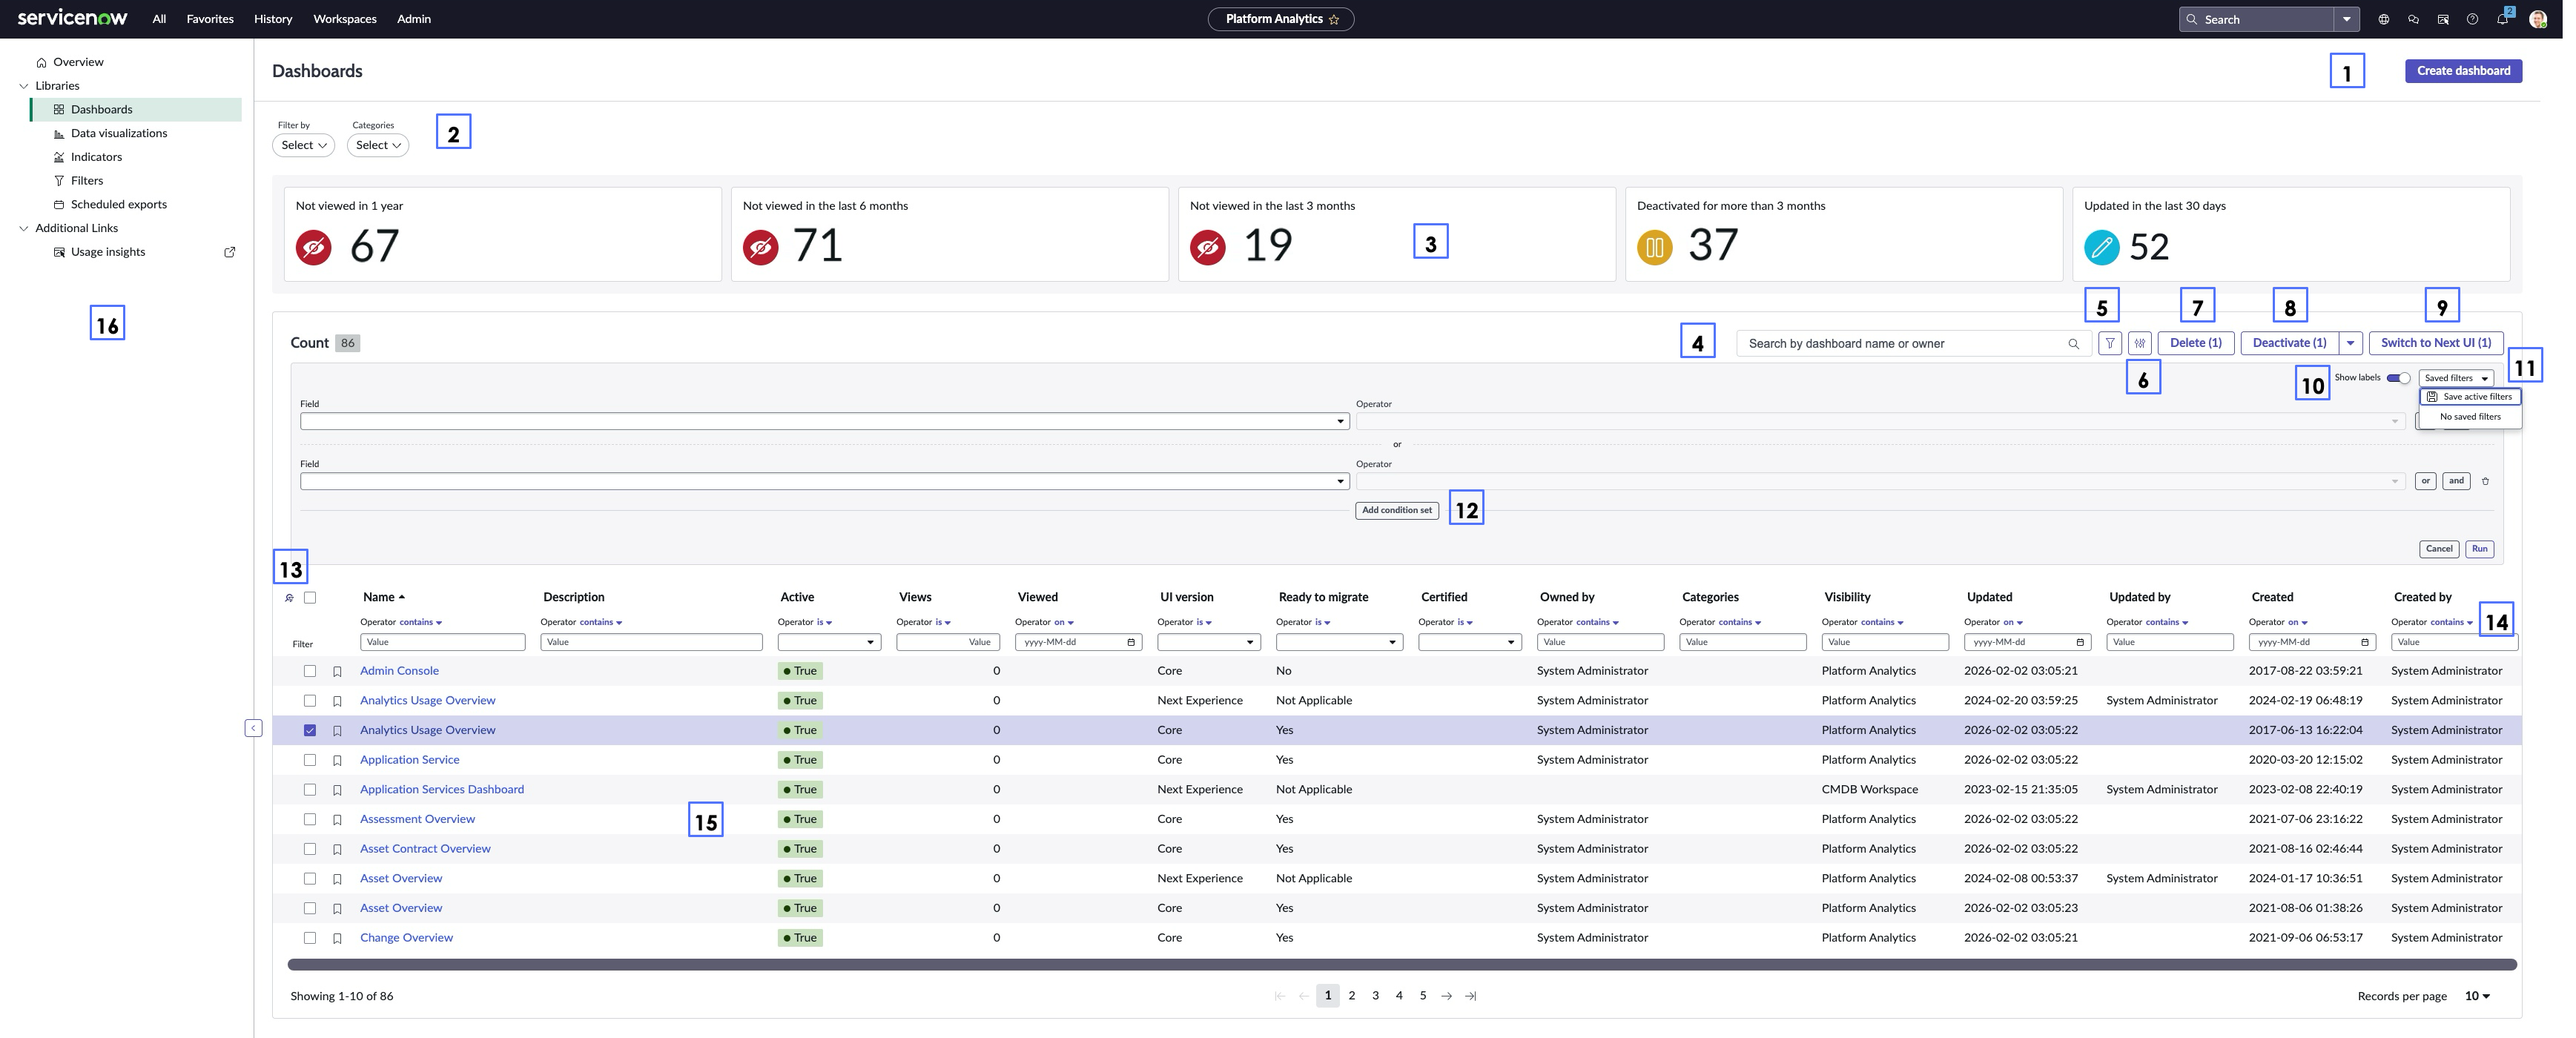The height and width of the screenshot is (1038, 2576).
Task: Click the Add condition set button
Action: 1396,511
